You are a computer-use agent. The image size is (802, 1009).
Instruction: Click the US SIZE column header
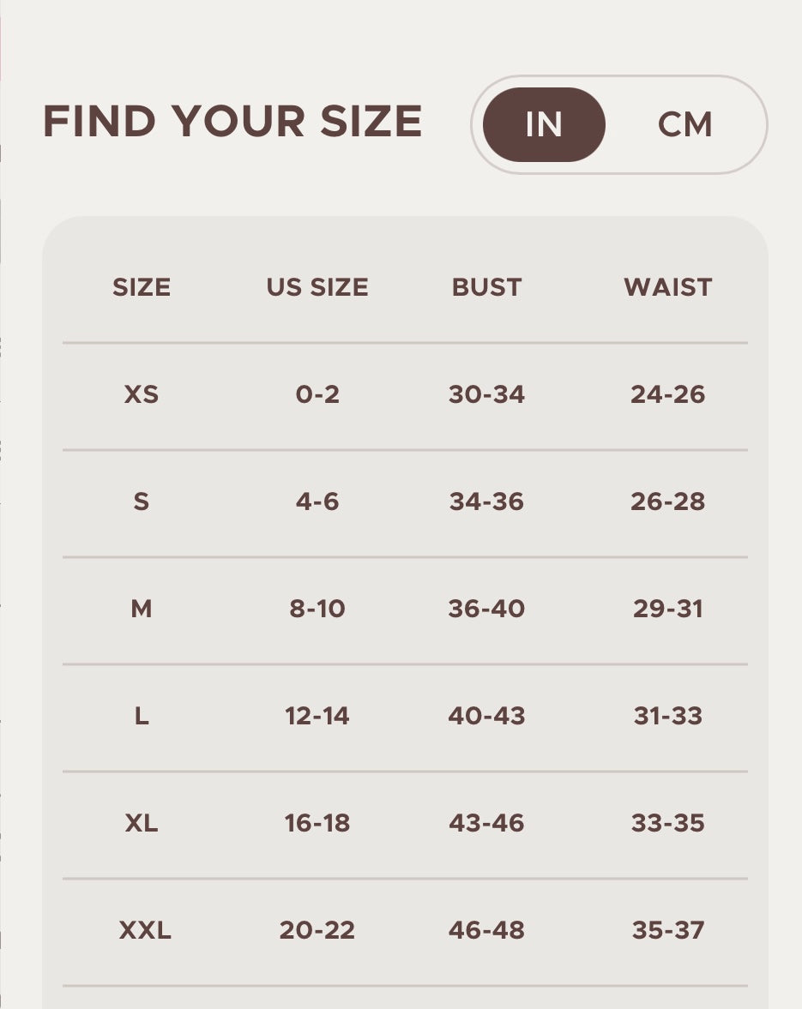click(317, 287)
